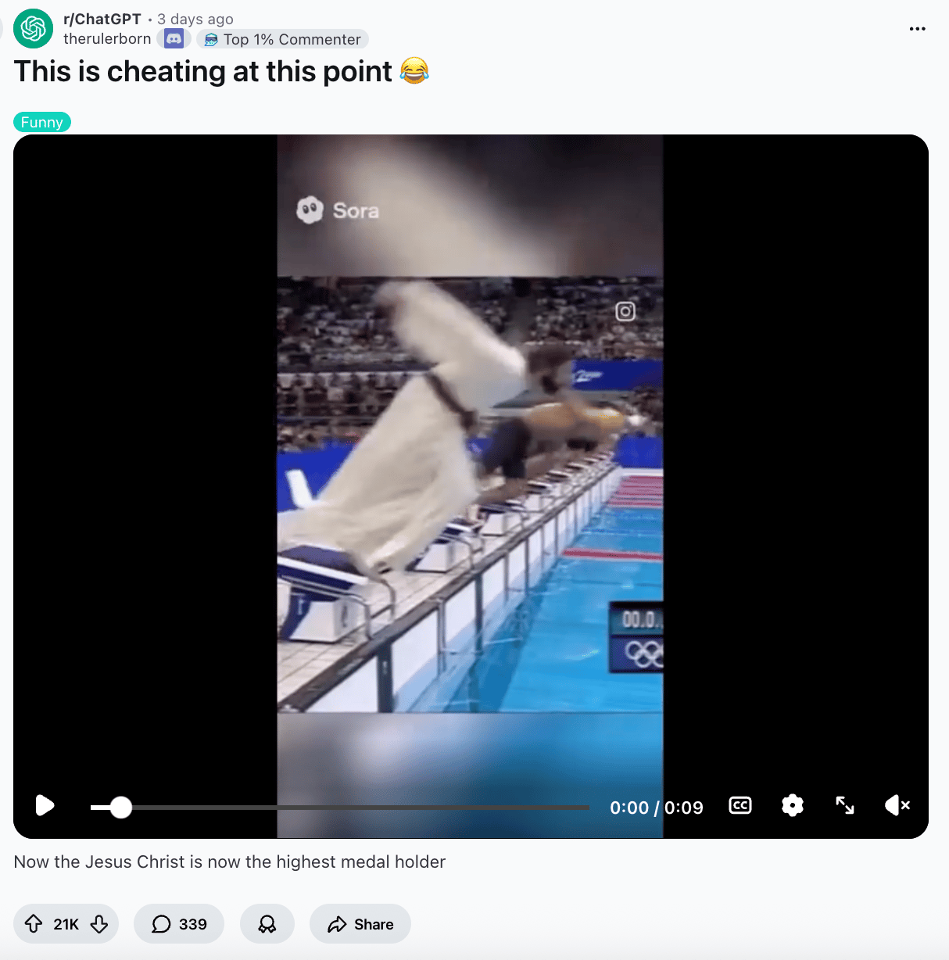The height and width of the screenshot is (960, 949).
Task: Click the Instagram icon in the video
Action: (x=625, y=311)
